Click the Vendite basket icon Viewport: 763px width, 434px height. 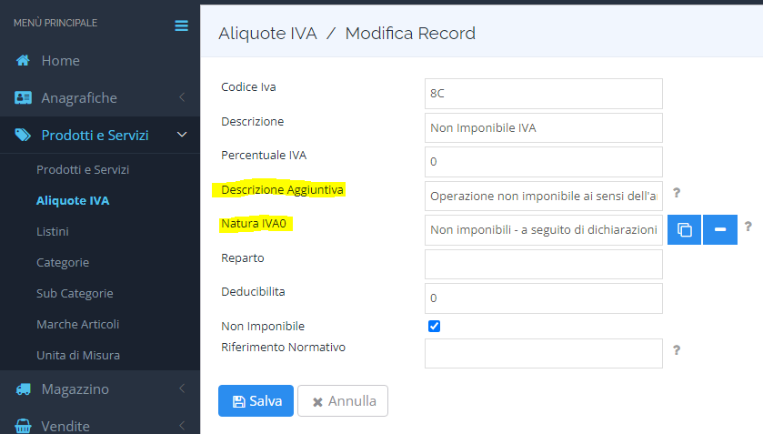(24, 426)
